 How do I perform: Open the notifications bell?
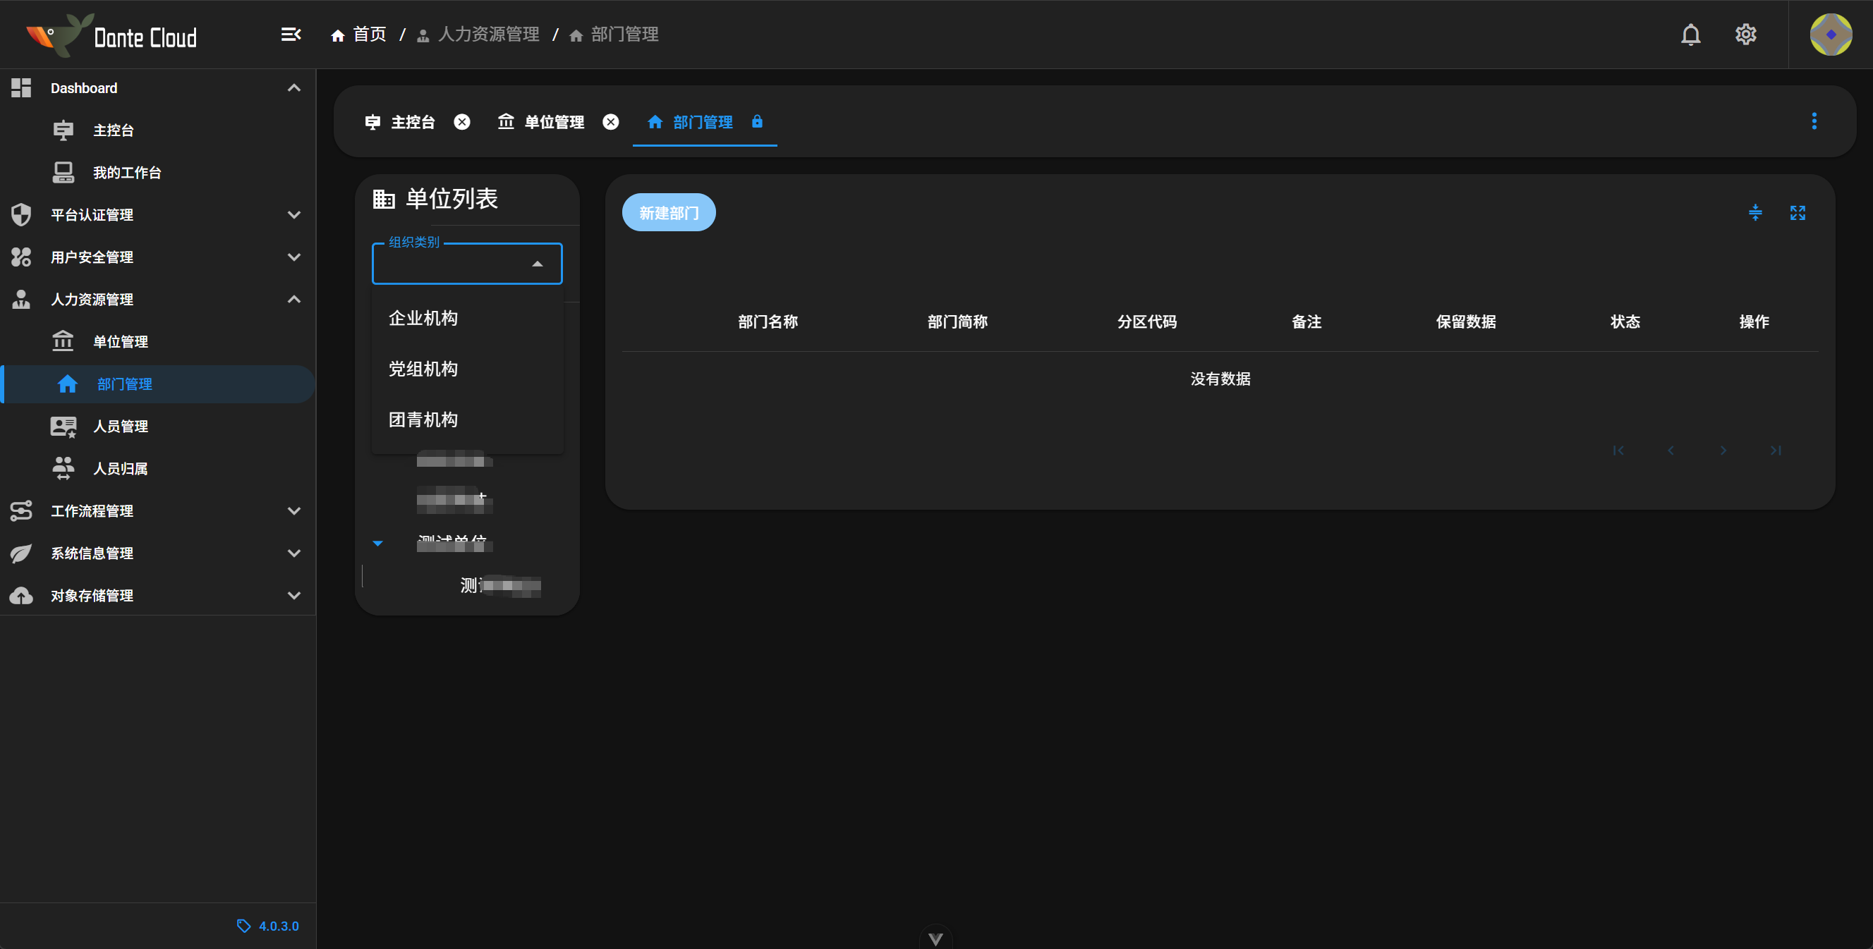click(1690, 34)
